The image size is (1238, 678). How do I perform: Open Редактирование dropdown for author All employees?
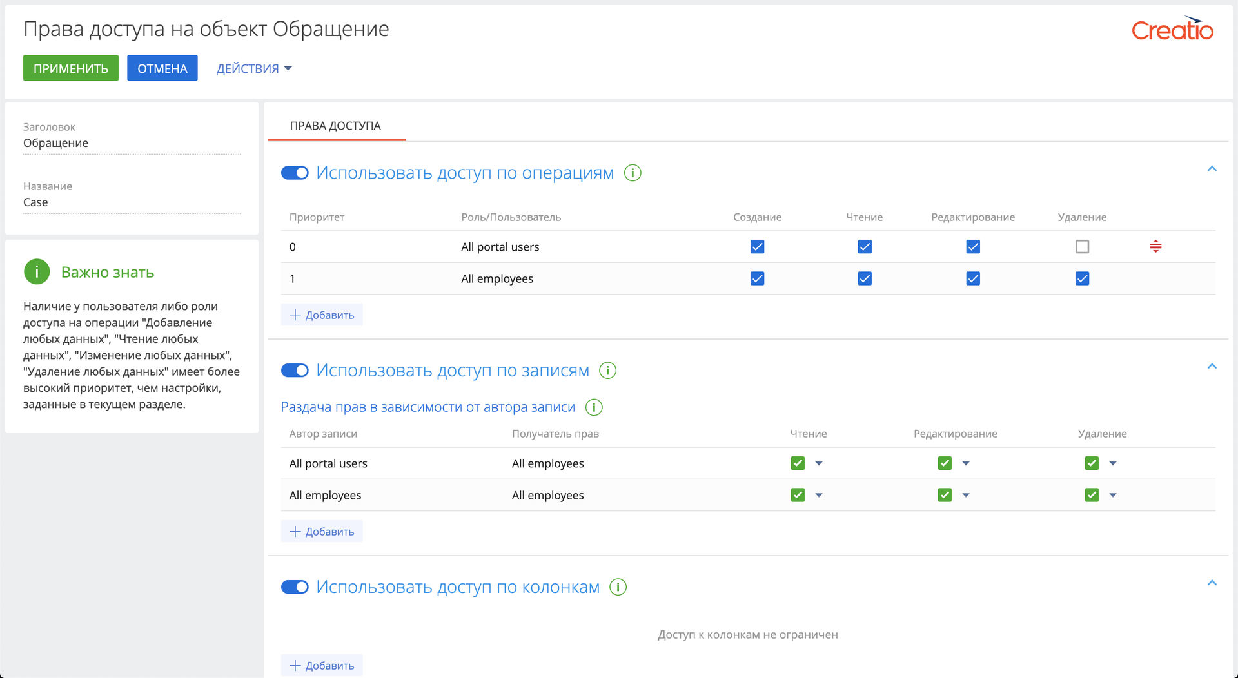(966, 495)
